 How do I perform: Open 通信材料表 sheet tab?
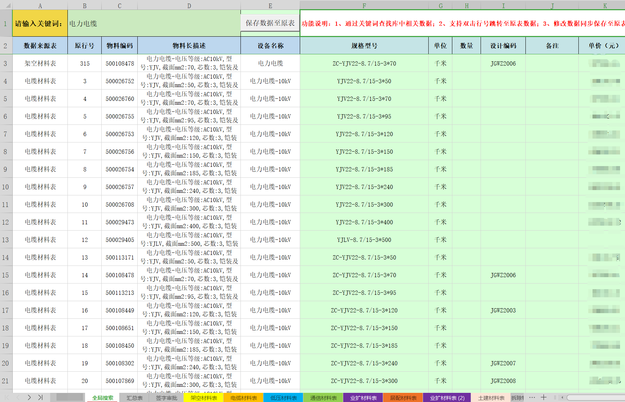point(323,398)
